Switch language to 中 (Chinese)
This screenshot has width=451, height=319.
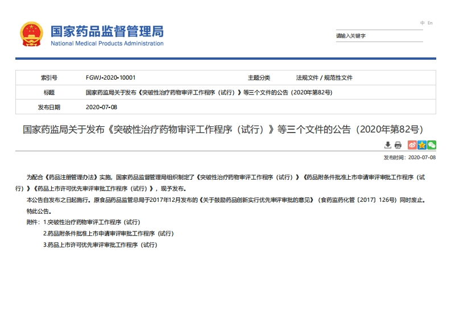tap(423, 23)
